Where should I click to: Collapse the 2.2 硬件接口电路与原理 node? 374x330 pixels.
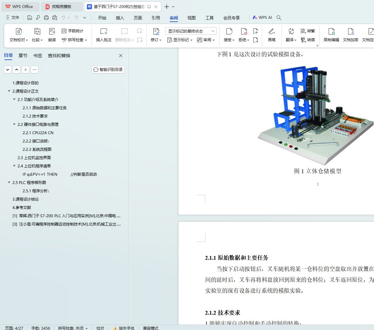tap(14, 124)
